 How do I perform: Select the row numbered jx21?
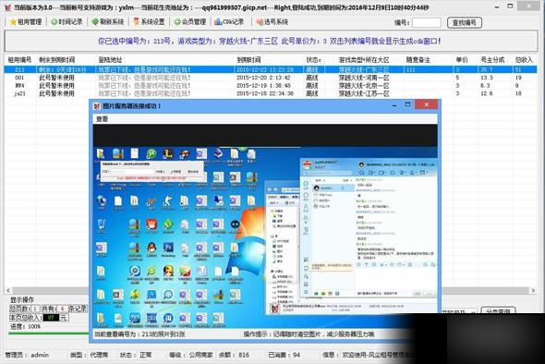(271, 93)
